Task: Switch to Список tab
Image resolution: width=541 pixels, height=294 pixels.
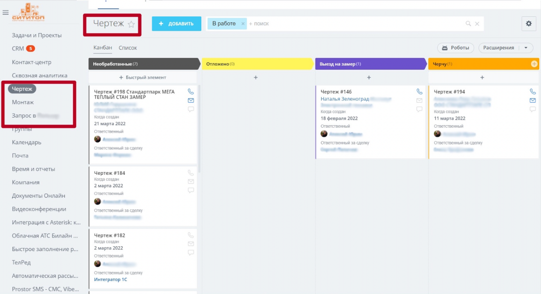Action: [128, 48]
